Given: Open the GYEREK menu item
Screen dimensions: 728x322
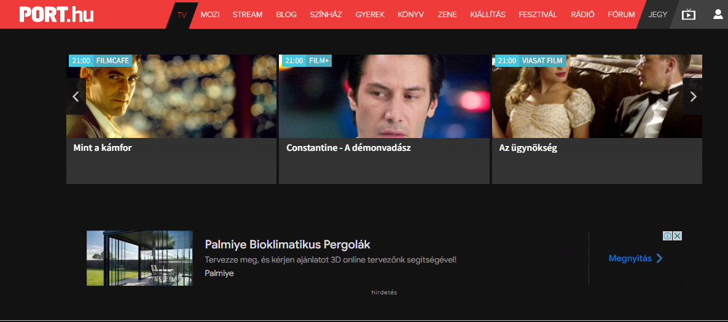Looking at the screenshot, I should [370, 14].
